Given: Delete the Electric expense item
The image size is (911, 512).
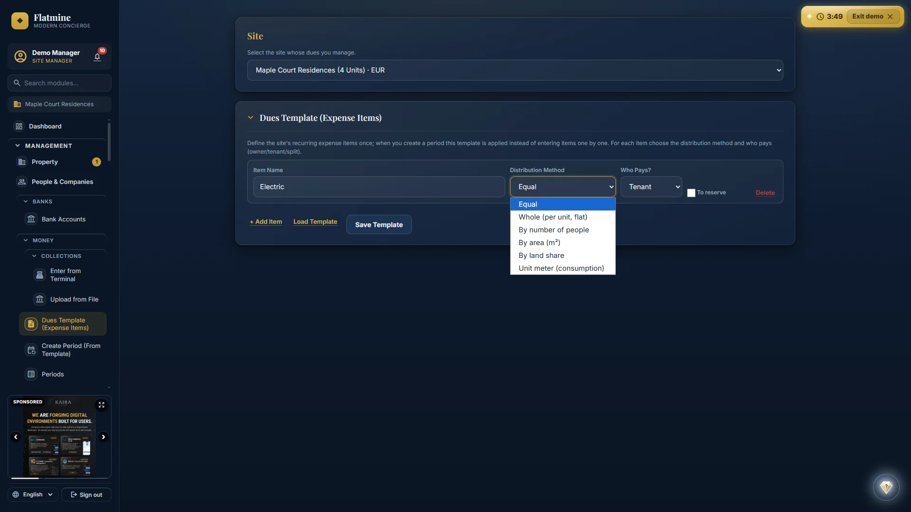Looking at the screenshot, I should [765, 193].
